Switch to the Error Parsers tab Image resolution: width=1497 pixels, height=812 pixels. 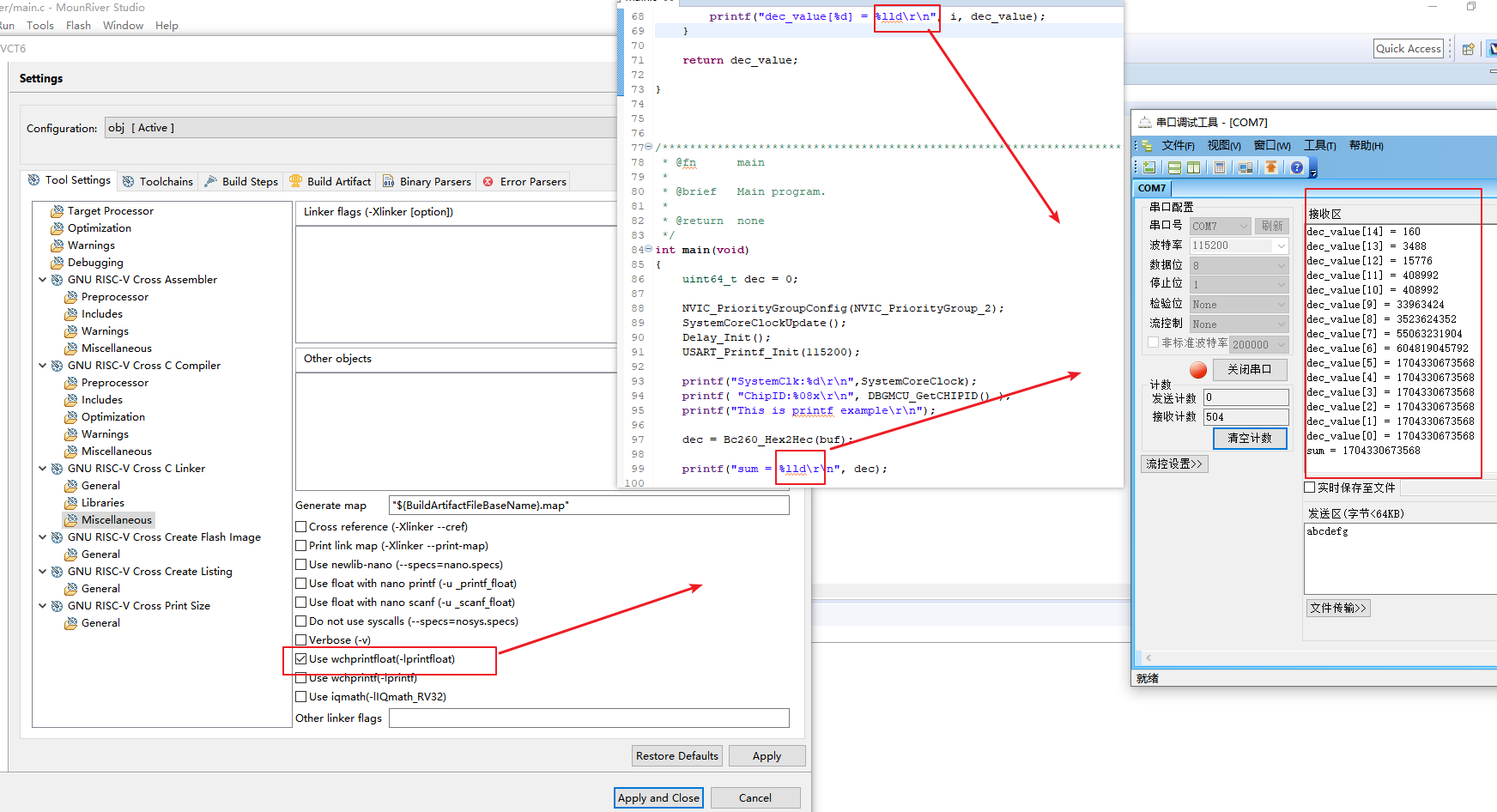(x=524, y=181)
